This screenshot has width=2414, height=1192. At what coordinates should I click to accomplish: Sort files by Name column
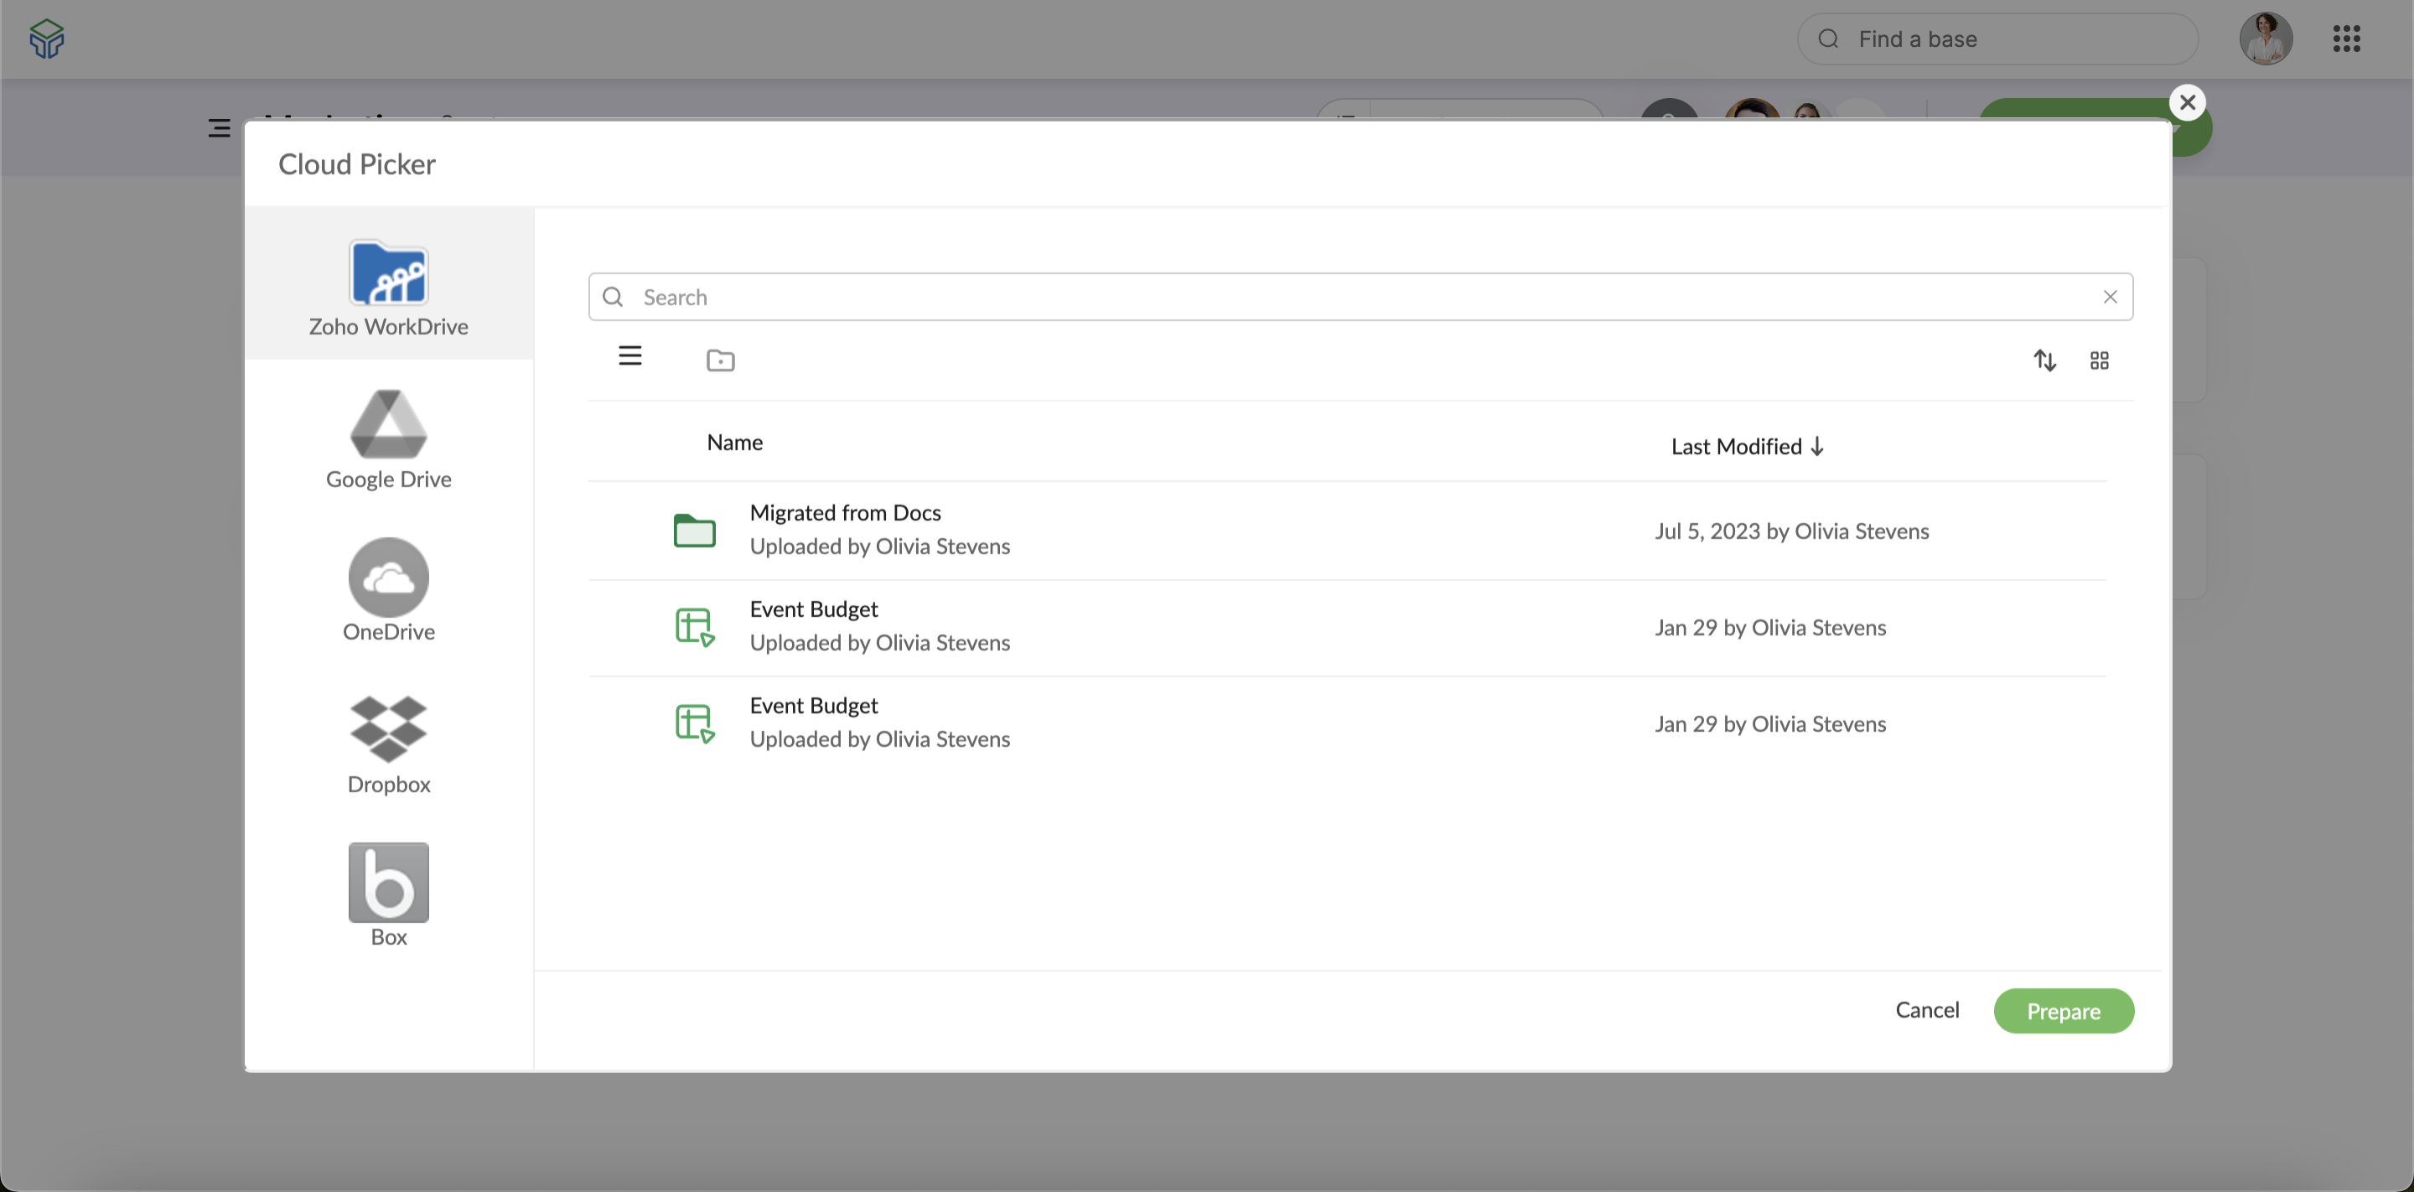point(733,443)
